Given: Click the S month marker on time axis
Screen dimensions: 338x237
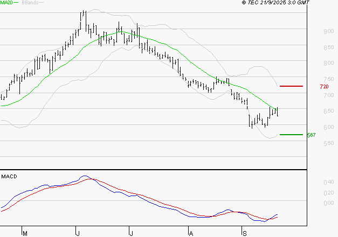Looking at the screenshot, I should [244, 234].
